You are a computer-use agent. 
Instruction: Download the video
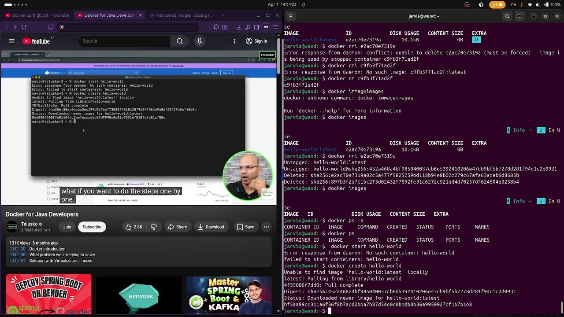(211, 227)
